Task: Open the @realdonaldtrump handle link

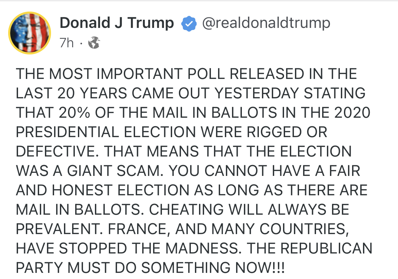Action: tap(266, 23)
